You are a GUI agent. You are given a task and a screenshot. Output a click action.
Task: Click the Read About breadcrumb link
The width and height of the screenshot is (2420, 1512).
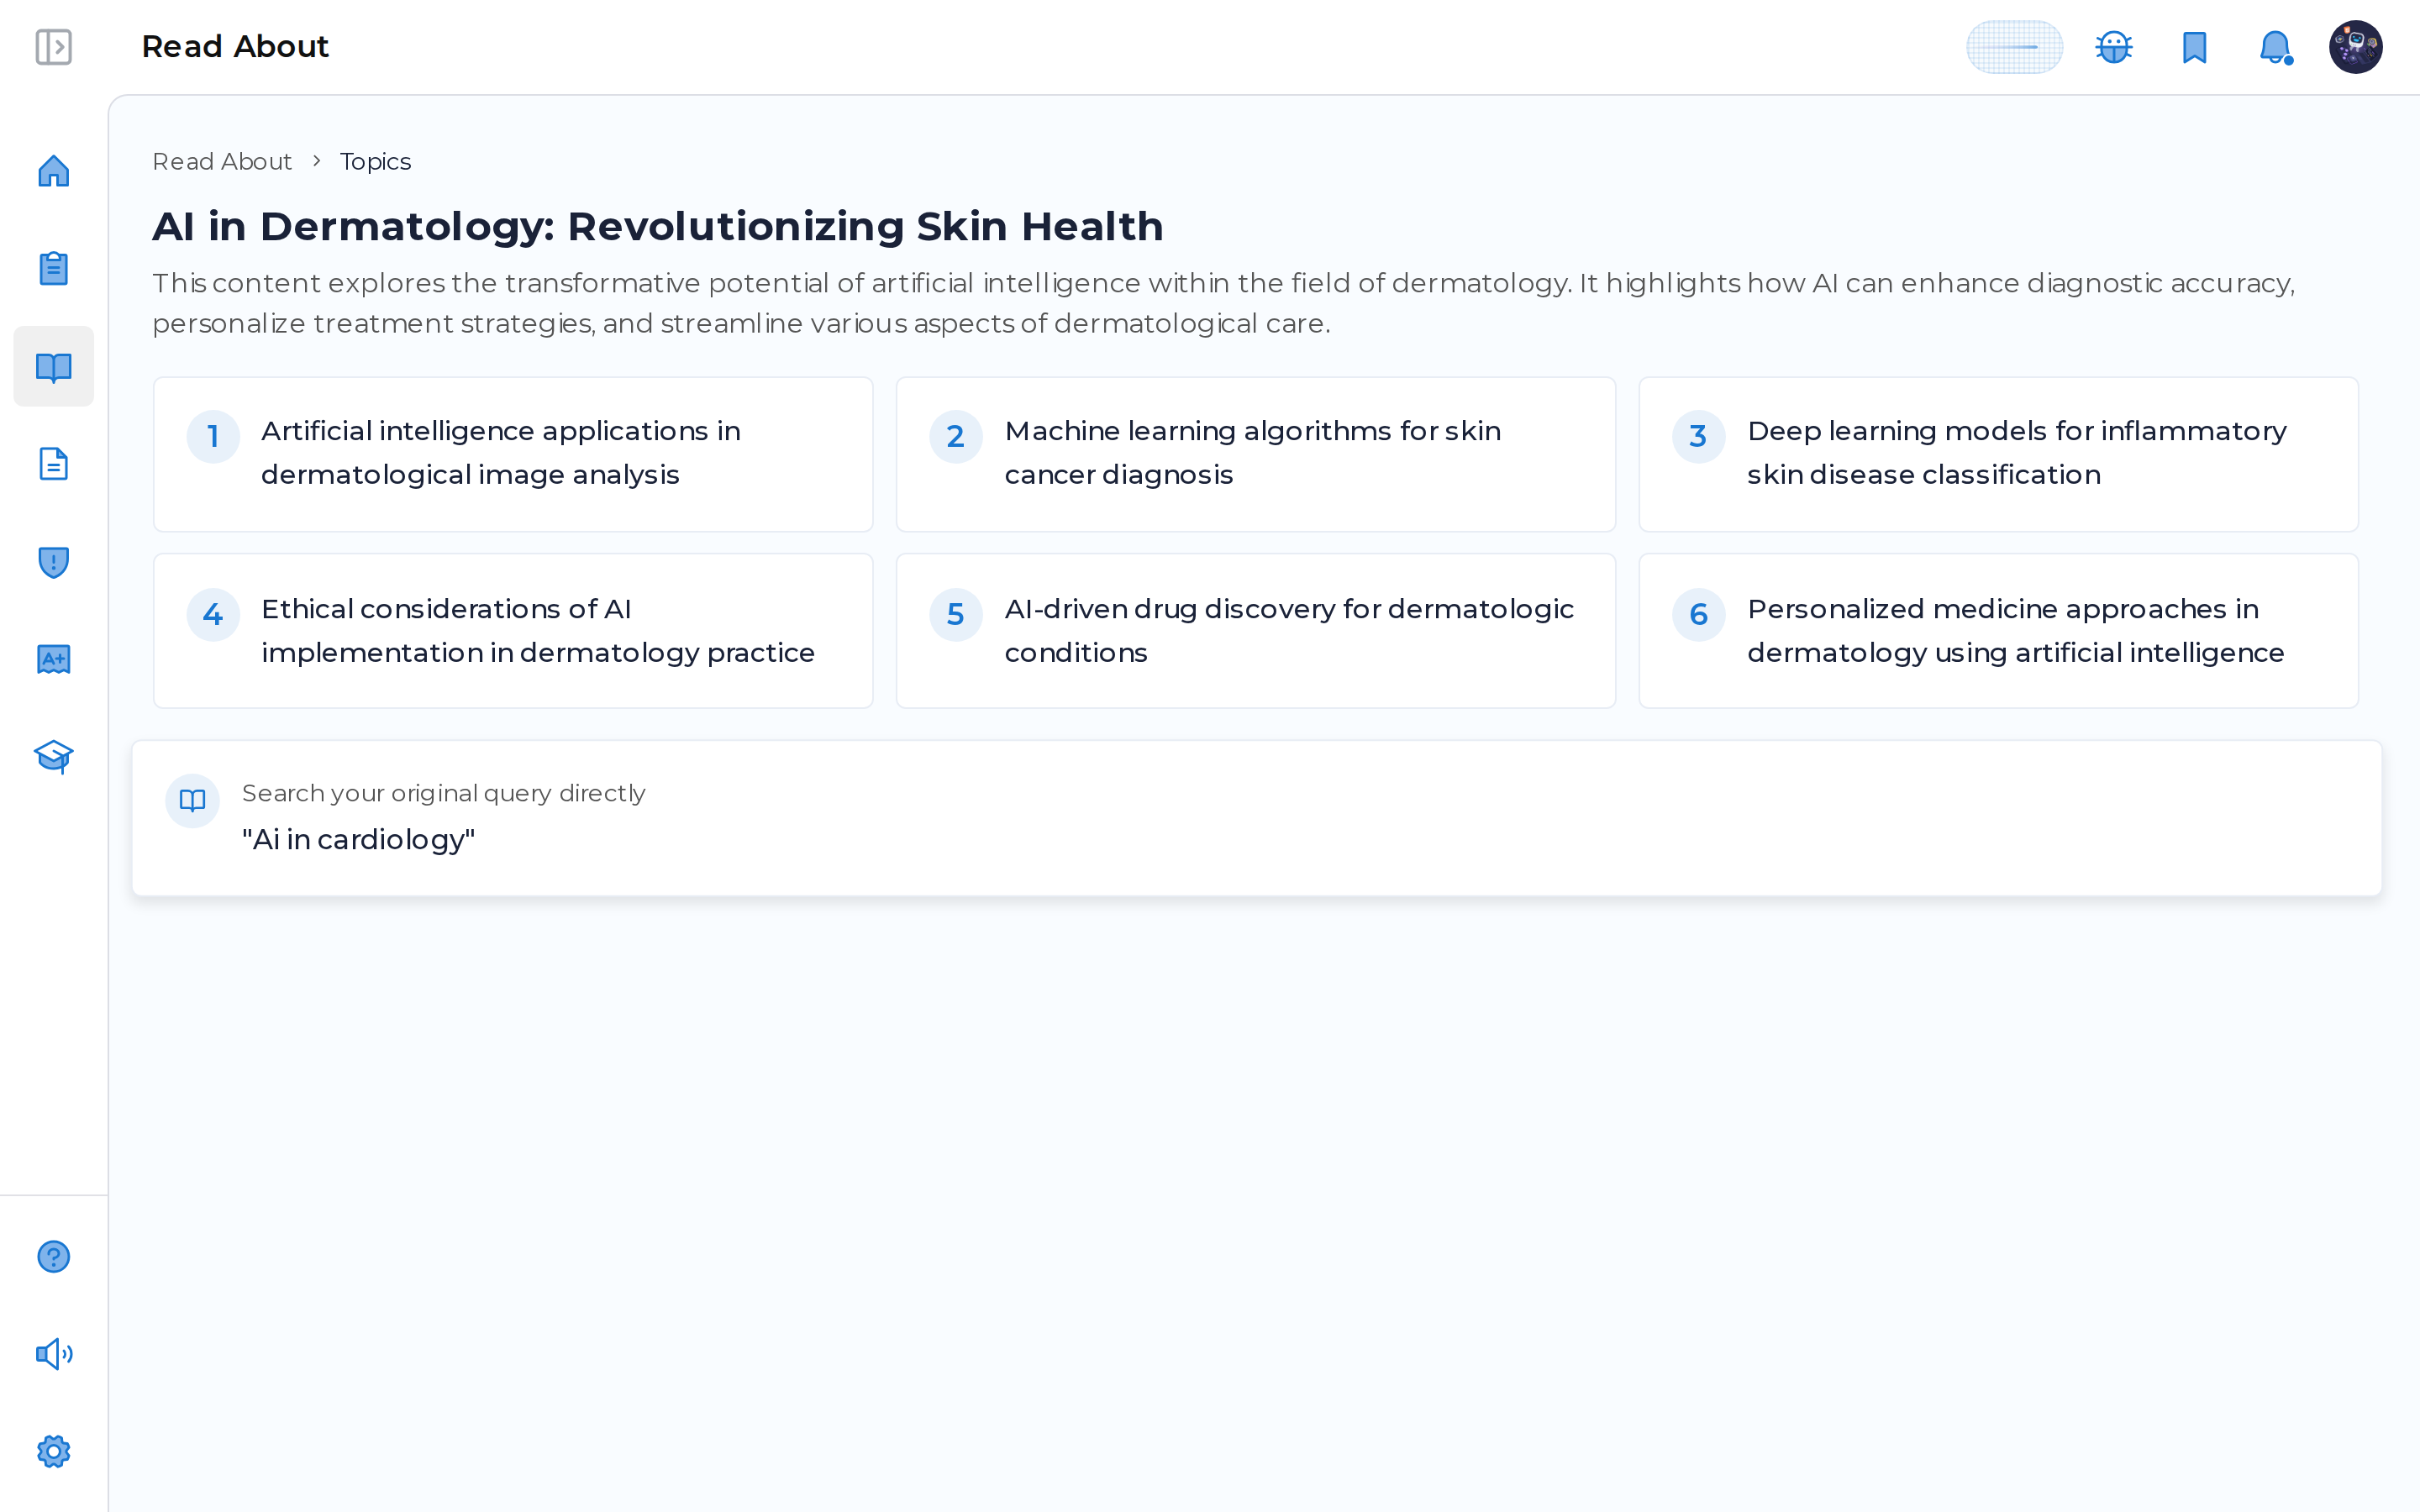(222, 161)
